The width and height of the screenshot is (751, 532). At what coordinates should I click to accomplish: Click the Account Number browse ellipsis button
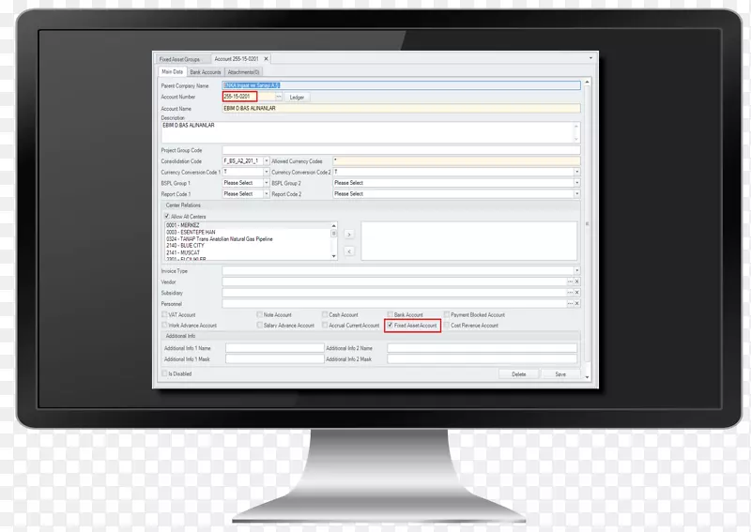279,97
